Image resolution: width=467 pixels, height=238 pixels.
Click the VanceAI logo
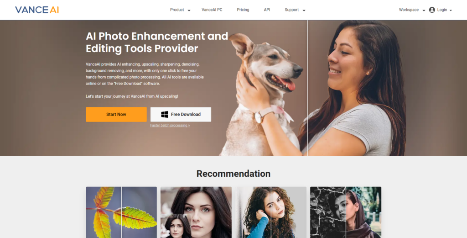click(x=37, y=10)
